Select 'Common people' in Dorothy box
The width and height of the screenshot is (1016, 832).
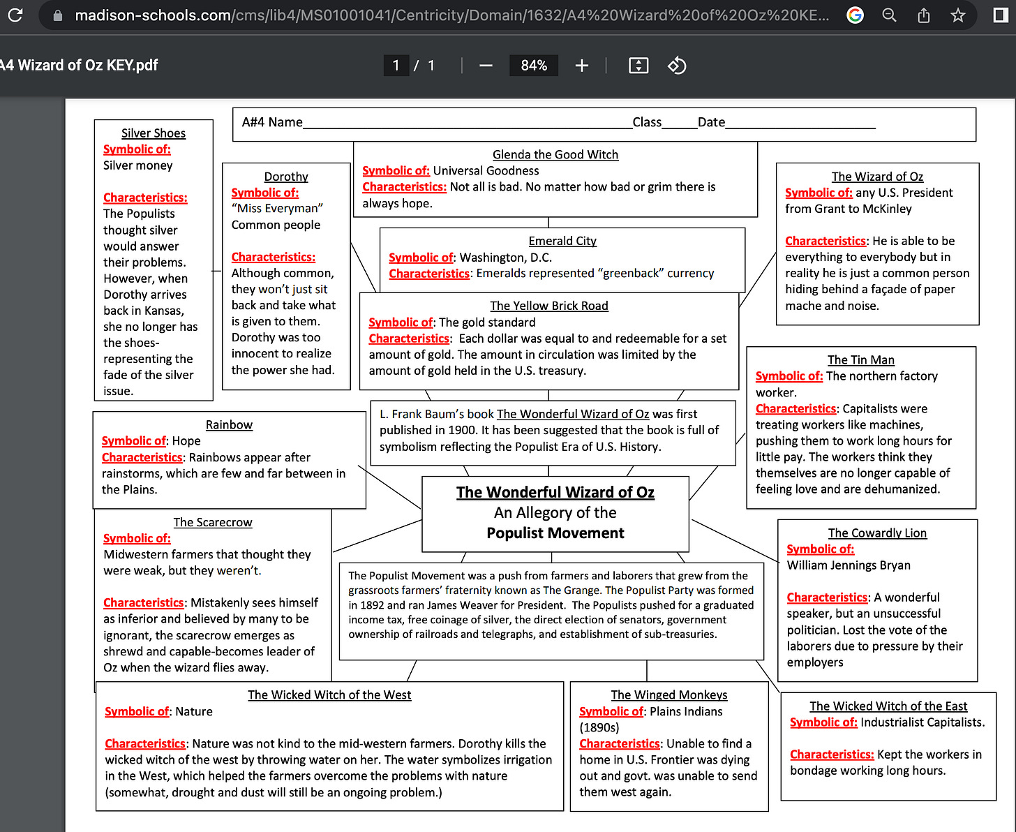point(276,225)
